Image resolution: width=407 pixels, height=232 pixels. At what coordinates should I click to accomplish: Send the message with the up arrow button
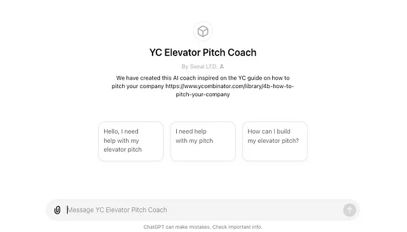coord(349,210)
